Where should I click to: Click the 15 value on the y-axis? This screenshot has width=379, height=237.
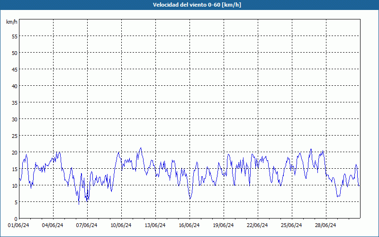[15, 169]
